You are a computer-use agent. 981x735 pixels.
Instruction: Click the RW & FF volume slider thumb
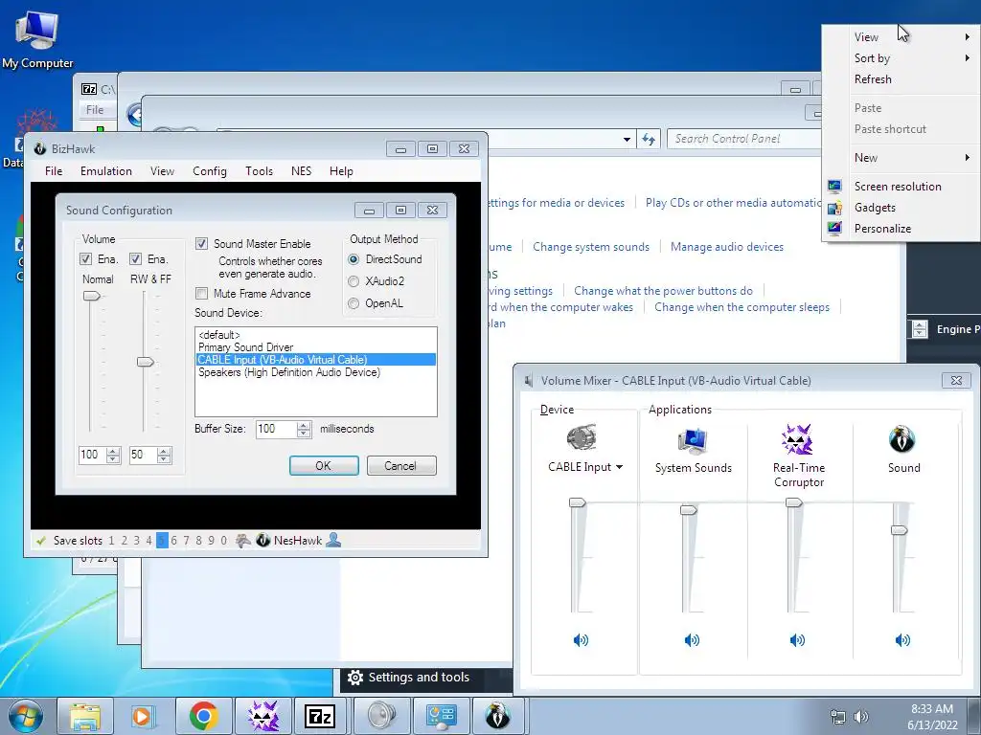[146, 362]
